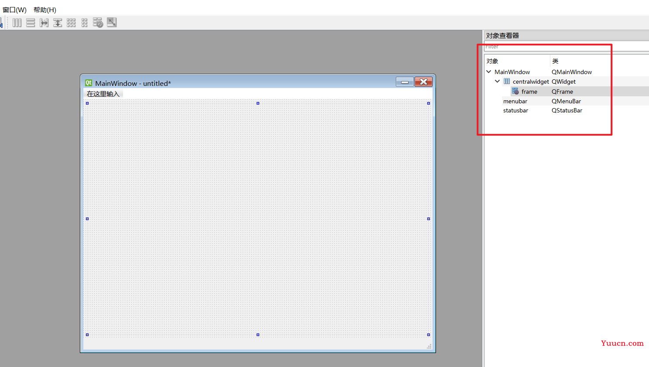The width and height of the screenshot is (649, 367).
Task: Click the adjust size toolbar icon
Action: pyautogui.click(x=112, y=22)
